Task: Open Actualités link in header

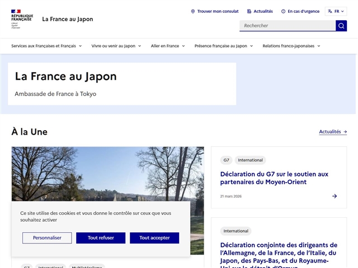Action: [260, 11]
